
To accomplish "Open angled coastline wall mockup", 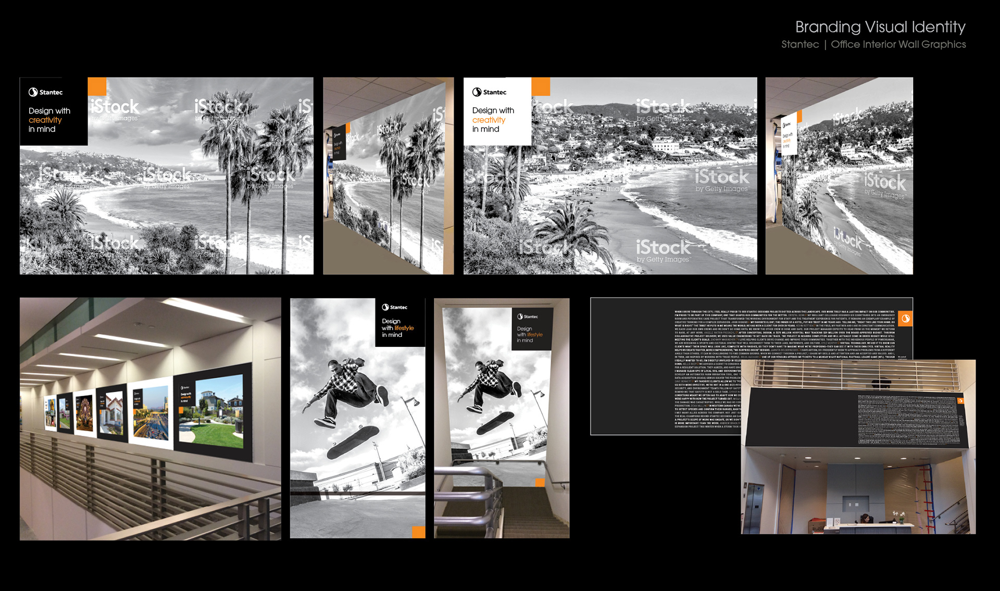I will click(x=839, y=176).
